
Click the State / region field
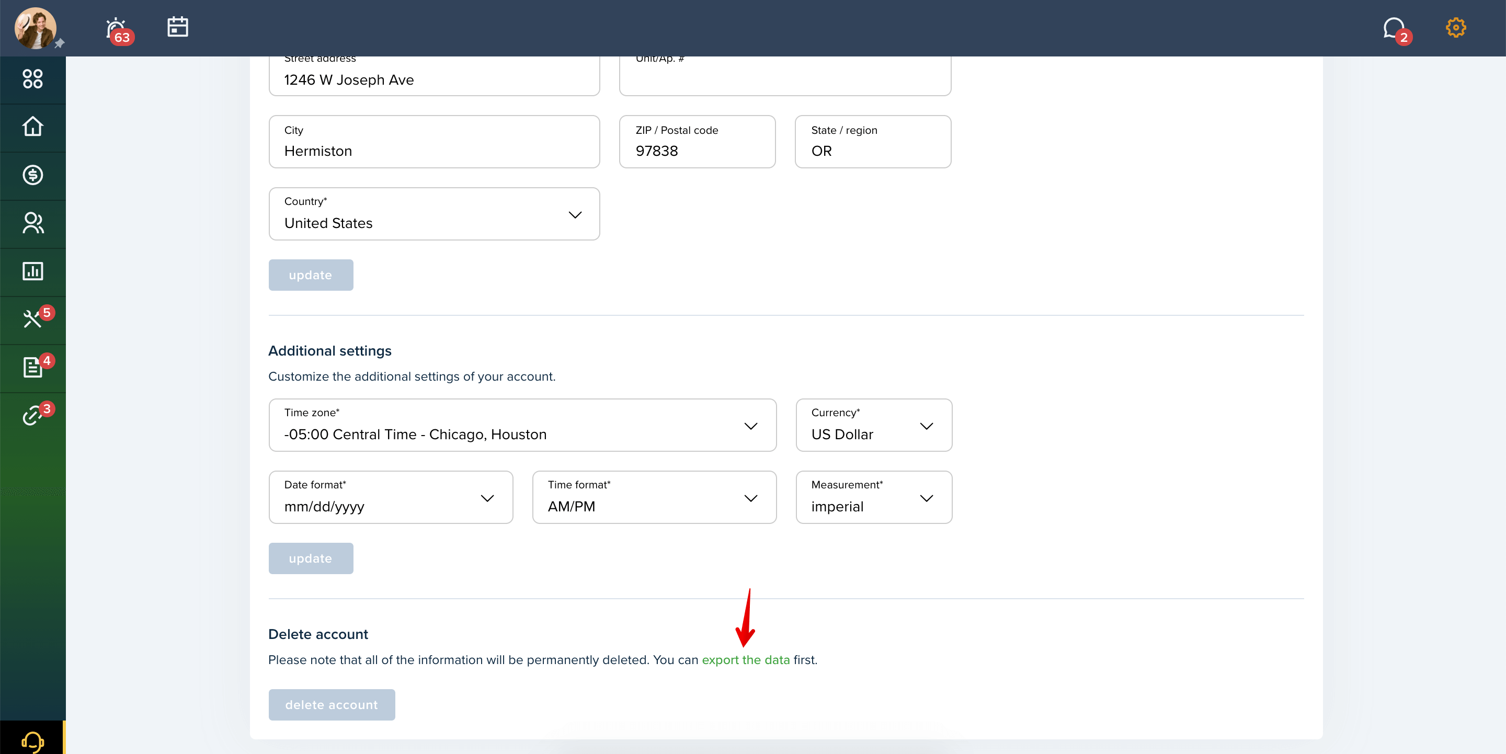873,142
